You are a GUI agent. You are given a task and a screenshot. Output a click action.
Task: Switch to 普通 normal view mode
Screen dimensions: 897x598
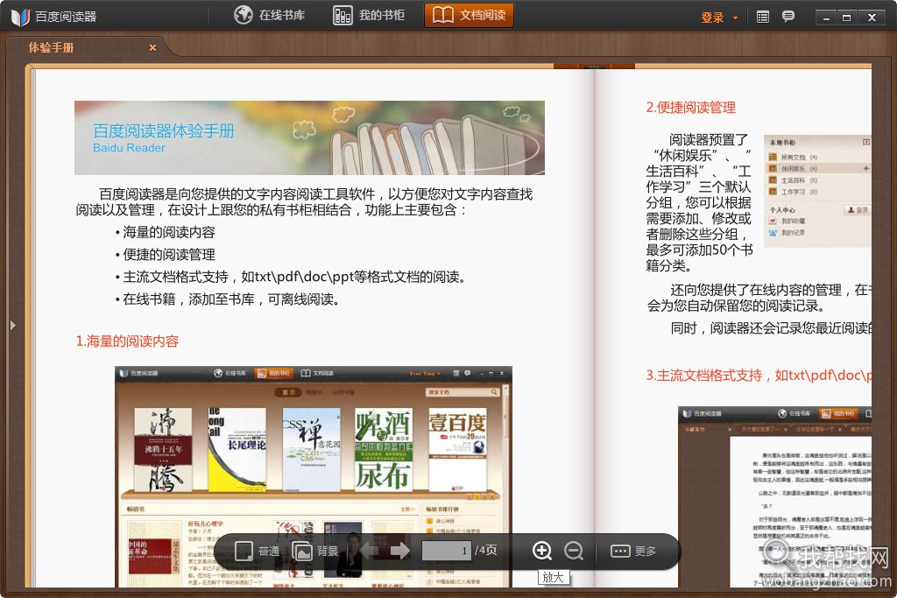(257, 551)
